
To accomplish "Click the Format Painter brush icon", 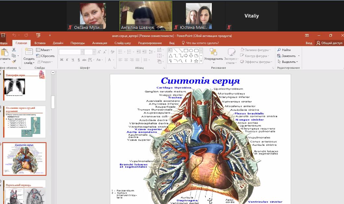I will (14, 61).
